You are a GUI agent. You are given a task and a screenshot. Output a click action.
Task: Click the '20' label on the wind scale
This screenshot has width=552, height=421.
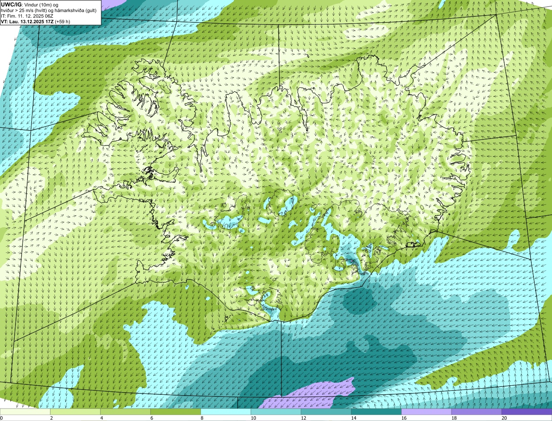504,418
